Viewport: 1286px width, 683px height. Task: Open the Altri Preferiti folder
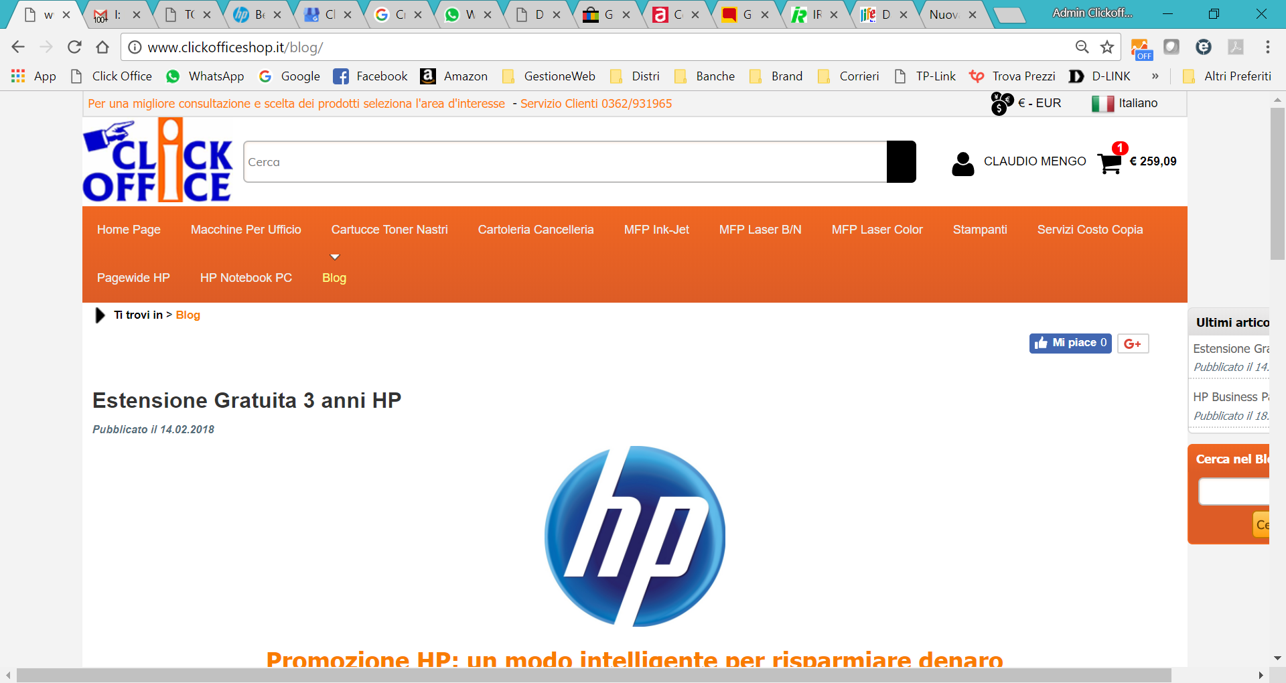(1227, 76)
